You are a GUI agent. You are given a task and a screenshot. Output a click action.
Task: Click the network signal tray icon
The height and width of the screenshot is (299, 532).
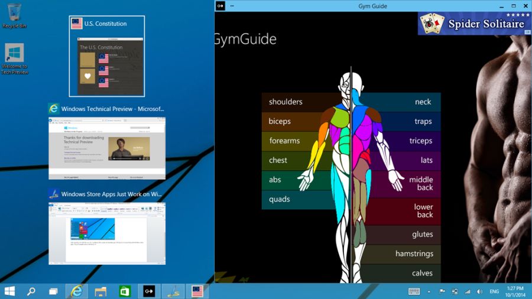(467, 291)
